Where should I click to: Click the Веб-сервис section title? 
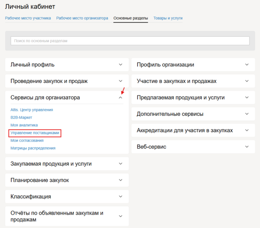click(152, 146)
